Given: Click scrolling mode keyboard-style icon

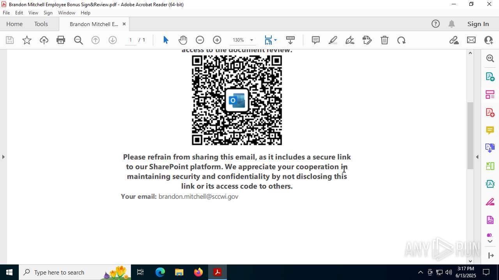Looking at the screenshot, I should pos(290,40).
